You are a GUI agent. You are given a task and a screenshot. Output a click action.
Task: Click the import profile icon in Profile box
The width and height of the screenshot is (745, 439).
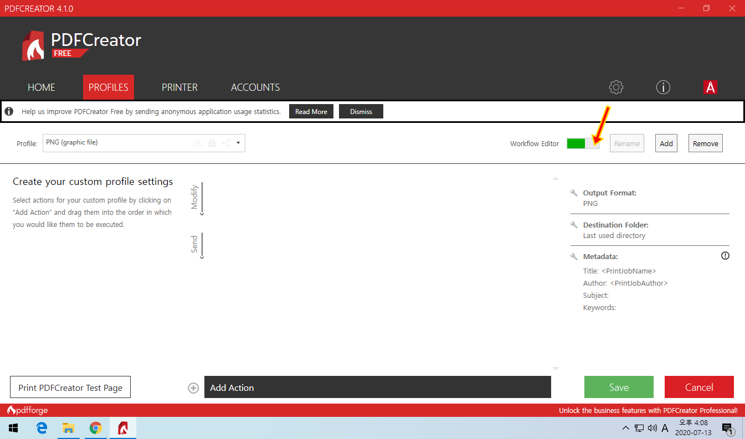(x=198, y=143)
